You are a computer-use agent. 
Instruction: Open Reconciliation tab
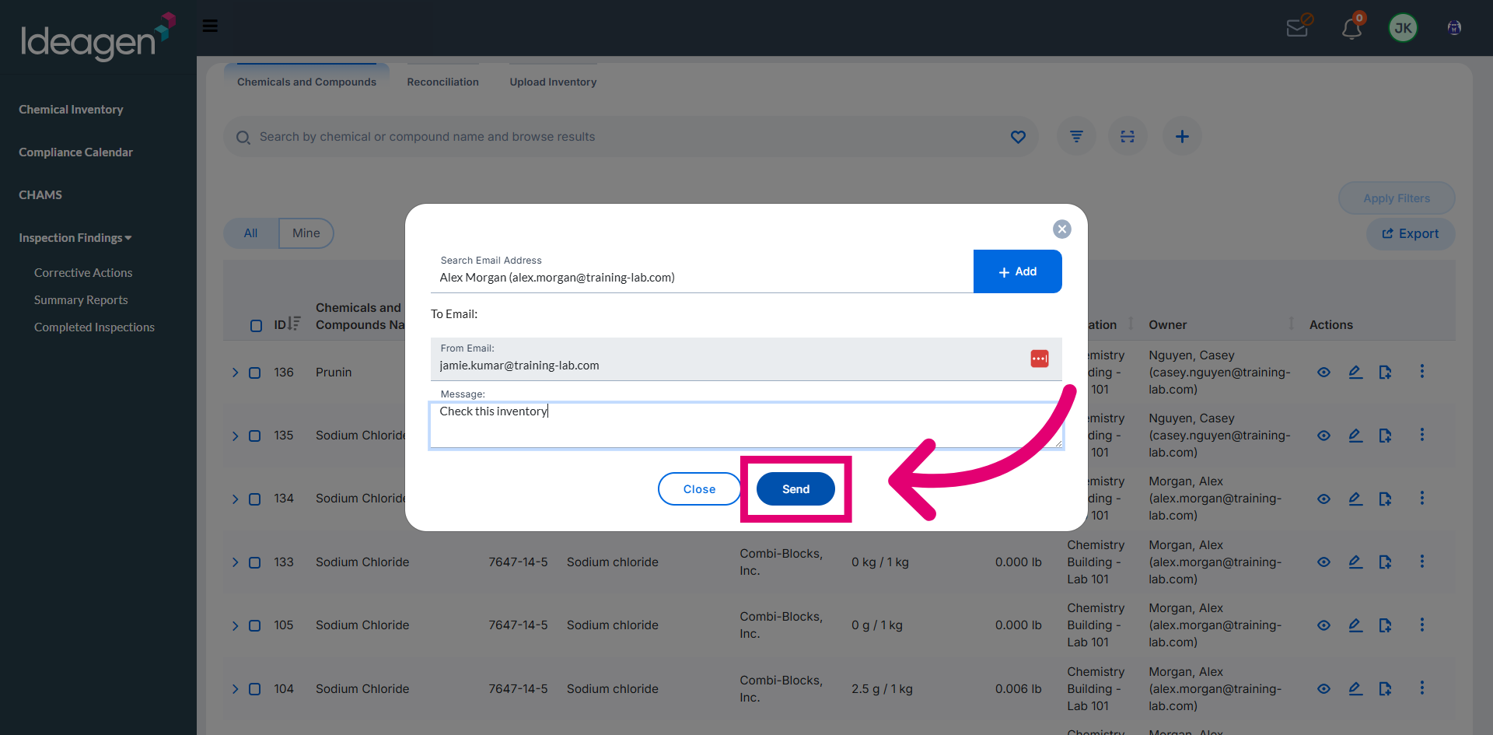(x=442, y=82)
